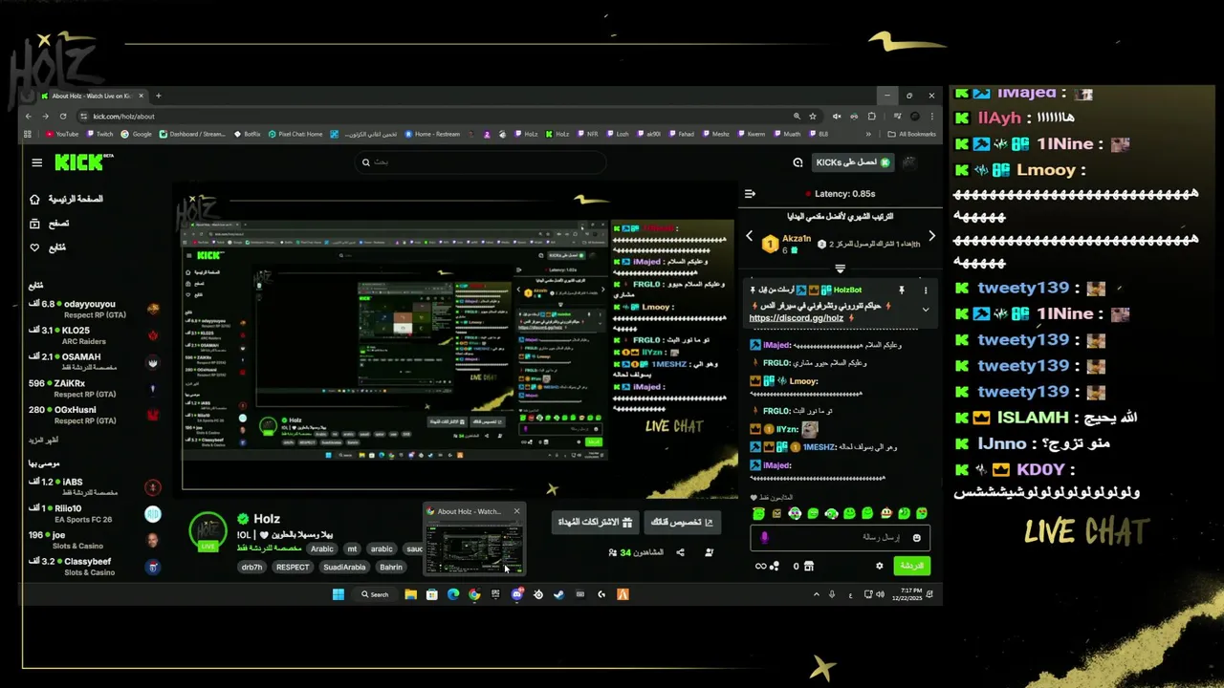Open the Following sidebar item with heart icon
Screen dimensions: 1224x688
pyautogui.click(x=49, y=247)
